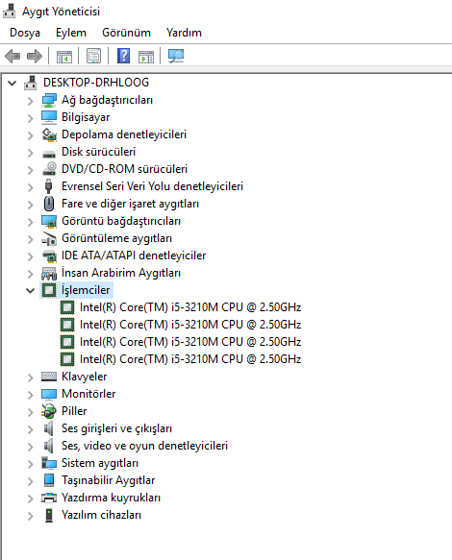The image size is (452, 560).
Task: Select the first Intel Core i5-3210M entry
Action: coord(189,307)
